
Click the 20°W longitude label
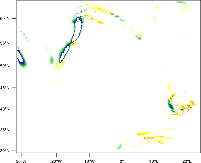(x=57, y=161)
